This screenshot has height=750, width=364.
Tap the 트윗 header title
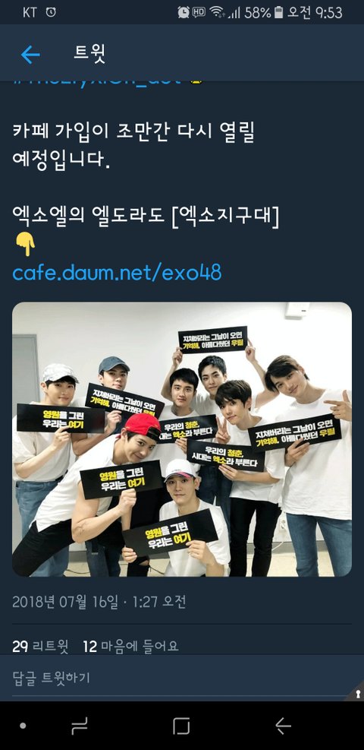(89, 53)
